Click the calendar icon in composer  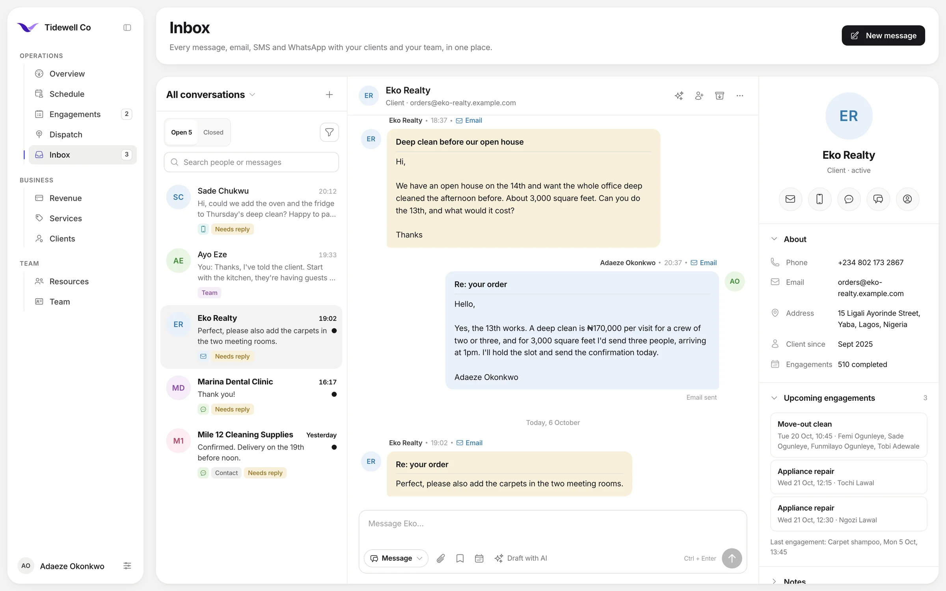[479, 558]
